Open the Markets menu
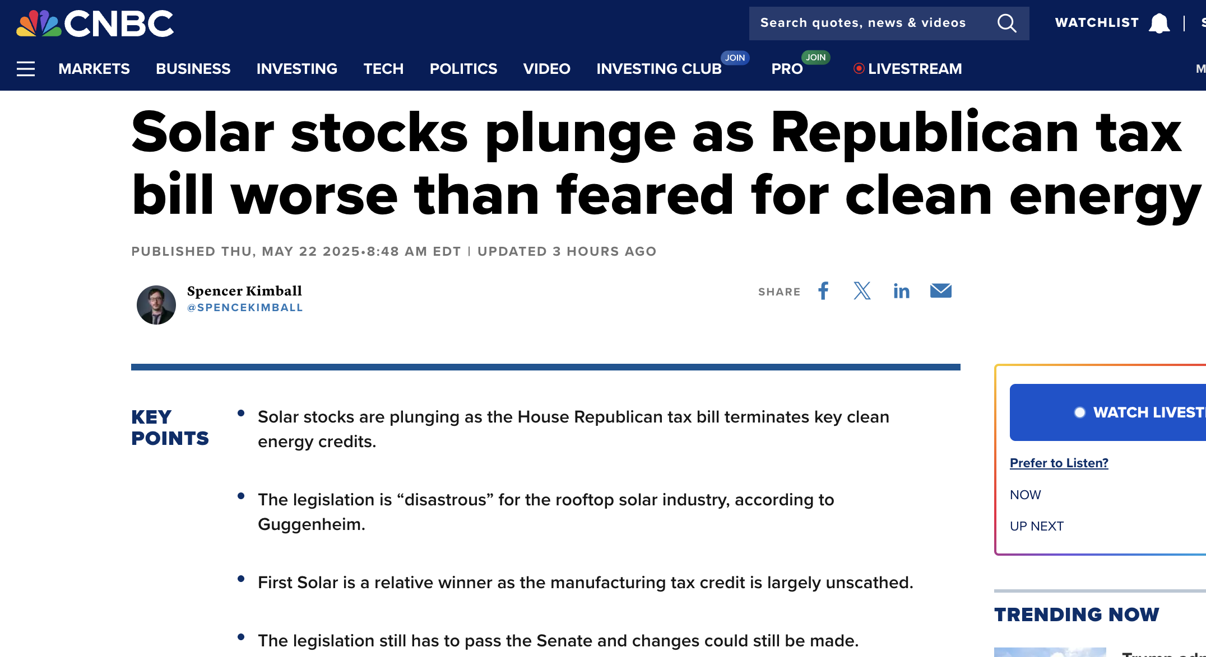Screen dimensions: 1206x657 (94, 69)
